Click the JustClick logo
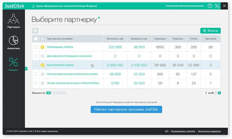This screenshot has width=232, height=139. click(14, 6)
